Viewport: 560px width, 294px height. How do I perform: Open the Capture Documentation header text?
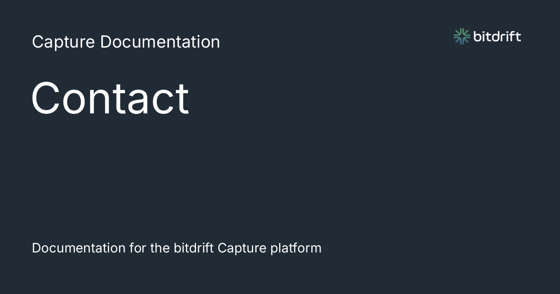point(126,42)
